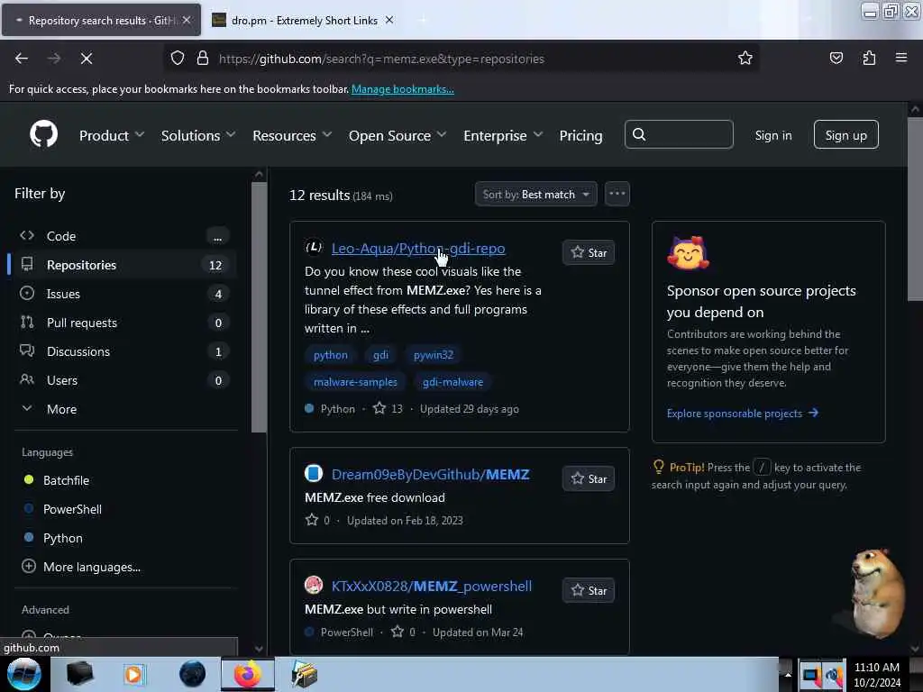Screen dimensions: 923x692
Task: Click the GitHub Octocat logo
Action: click(x=43, y=134)
